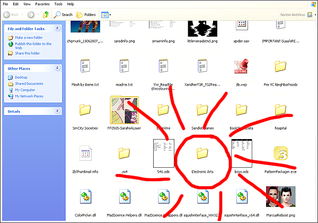The width and height of the screenshot is (318, 223).
Task: Open the Search pane
Action: [x=63, y=15]
